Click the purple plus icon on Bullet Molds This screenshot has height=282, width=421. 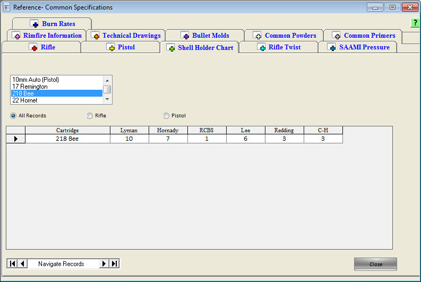pos(185,35)
